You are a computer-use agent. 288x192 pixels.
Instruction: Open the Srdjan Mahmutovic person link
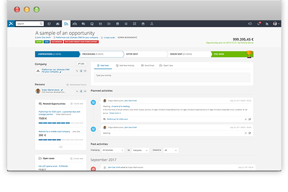(x=51, y=90)
